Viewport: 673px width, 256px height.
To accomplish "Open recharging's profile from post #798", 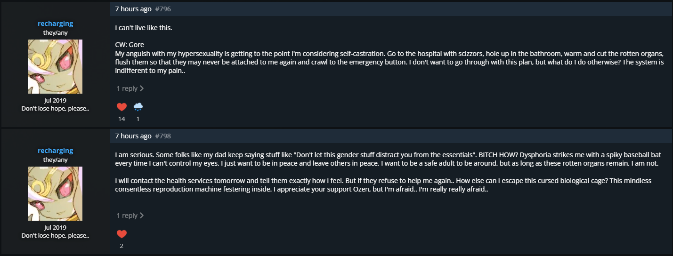I will point(55,151).
